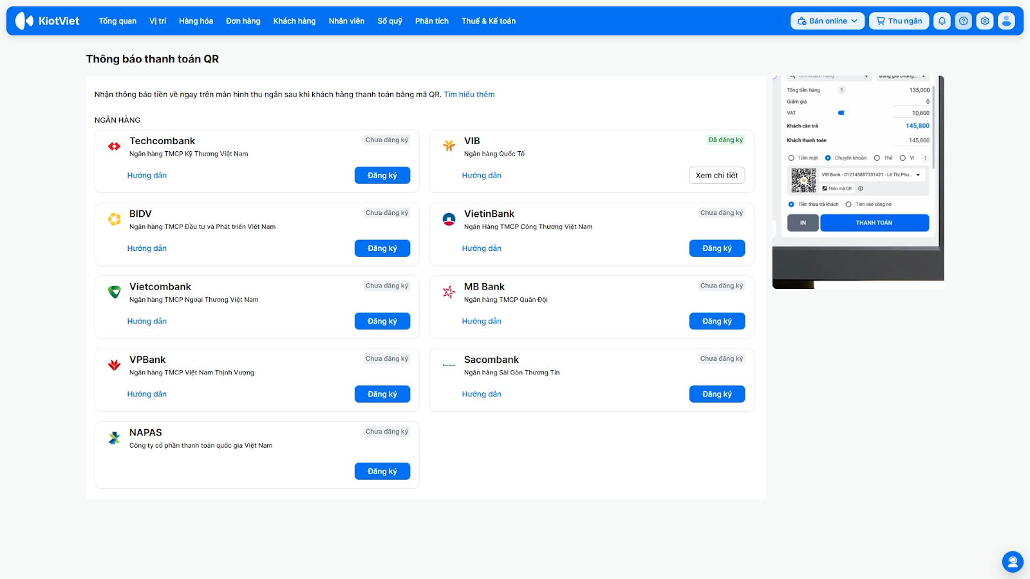Click "Ngân hàng TMCP Kỹ Thương Việt Nam" text
The width and height of the screenshot is (1030, 579).
click(x=189, y=154)
